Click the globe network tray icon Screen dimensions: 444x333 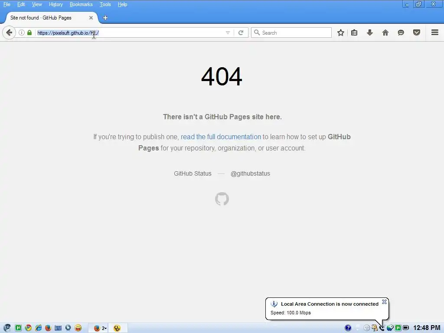[x=390, y=328]
